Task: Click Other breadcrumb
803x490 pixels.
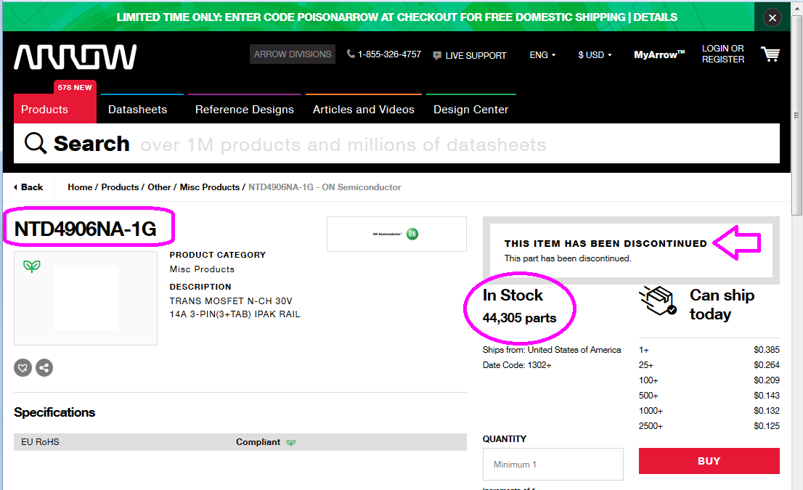Action: pyautogui.click(x=159, y=187)
